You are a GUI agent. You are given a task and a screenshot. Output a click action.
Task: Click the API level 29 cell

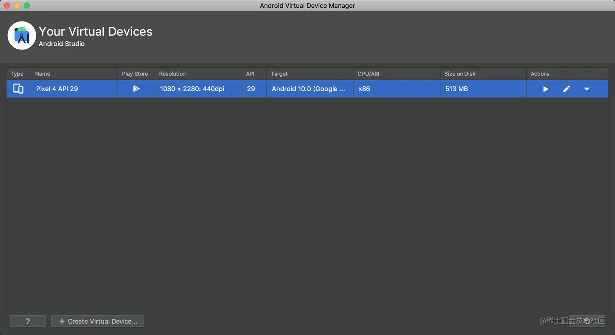coord(254,89)
